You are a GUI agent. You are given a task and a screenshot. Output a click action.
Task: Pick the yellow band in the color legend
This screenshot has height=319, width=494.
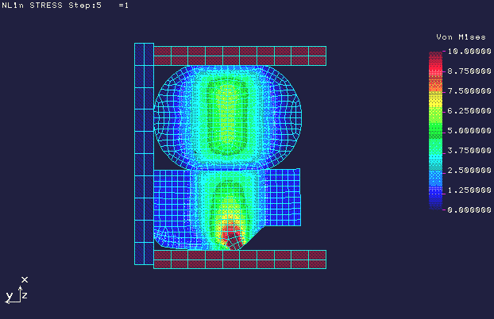(x=435, y=102)
